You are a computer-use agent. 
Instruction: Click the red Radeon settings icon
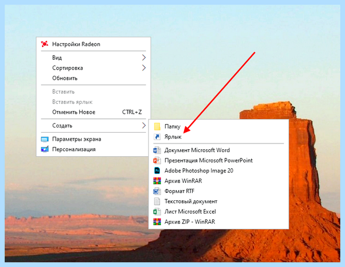pyautogui.click(x=45, y=44)
